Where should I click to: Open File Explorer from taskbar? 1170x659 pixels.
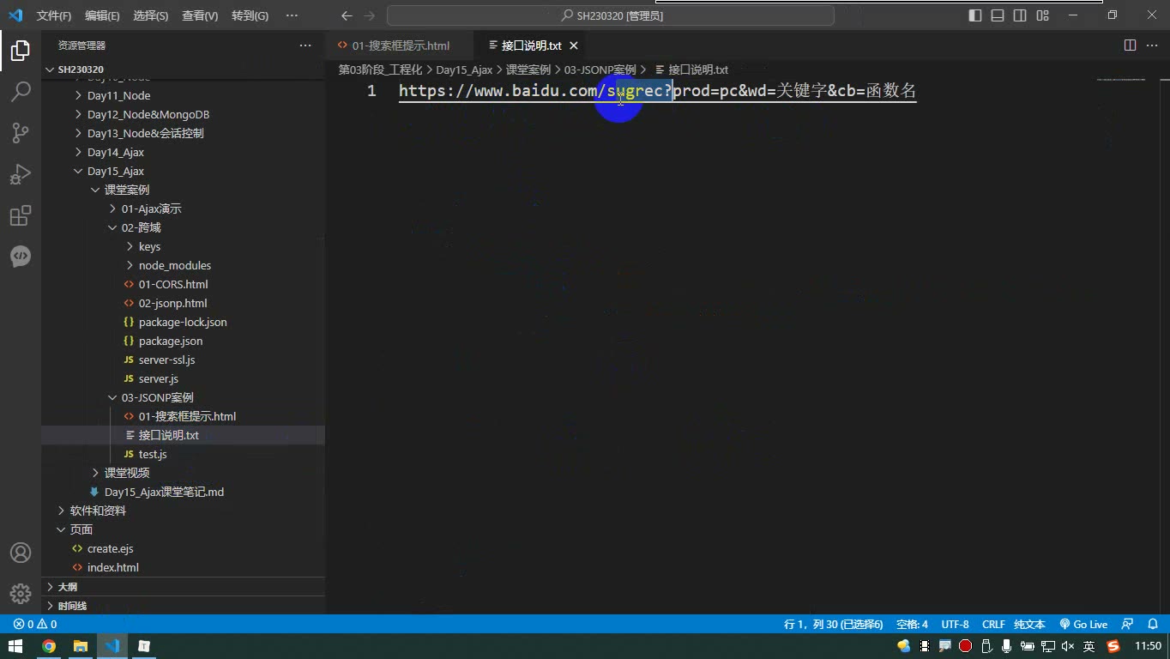(x=81, y=646)
